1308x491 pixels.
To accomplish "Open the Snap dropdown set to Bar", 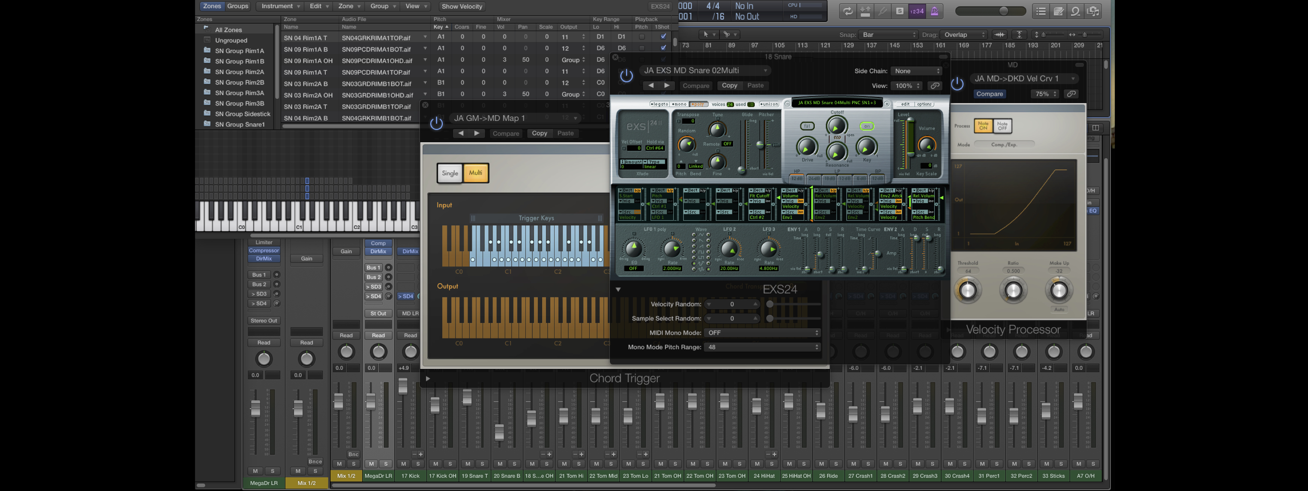I will (x=888, y=35).
